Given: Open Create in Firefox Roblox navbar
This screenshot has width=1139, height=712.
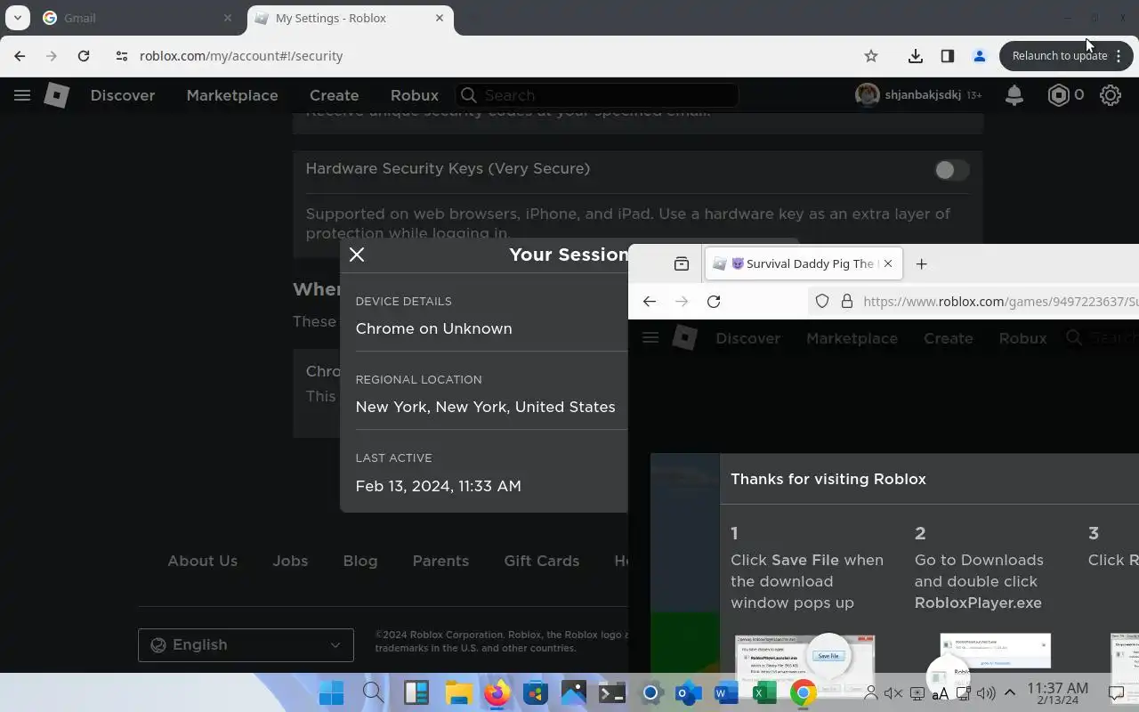Looking at the screenshot, I should point(948,338).
